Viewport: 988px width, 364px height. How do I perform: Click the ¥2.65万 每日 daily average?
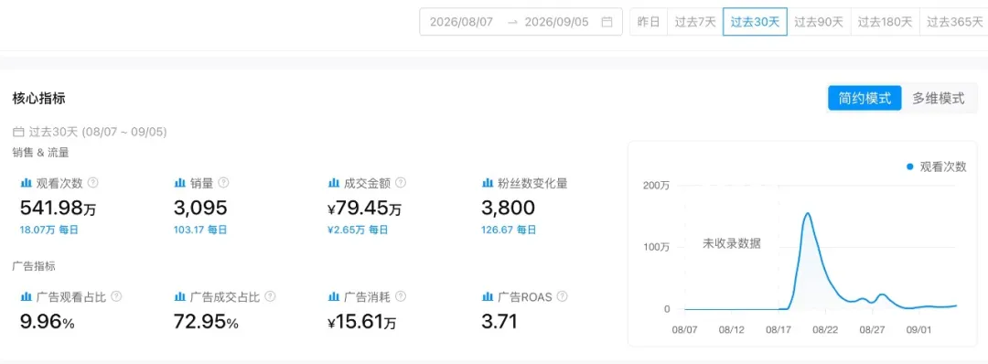point(359,230)
